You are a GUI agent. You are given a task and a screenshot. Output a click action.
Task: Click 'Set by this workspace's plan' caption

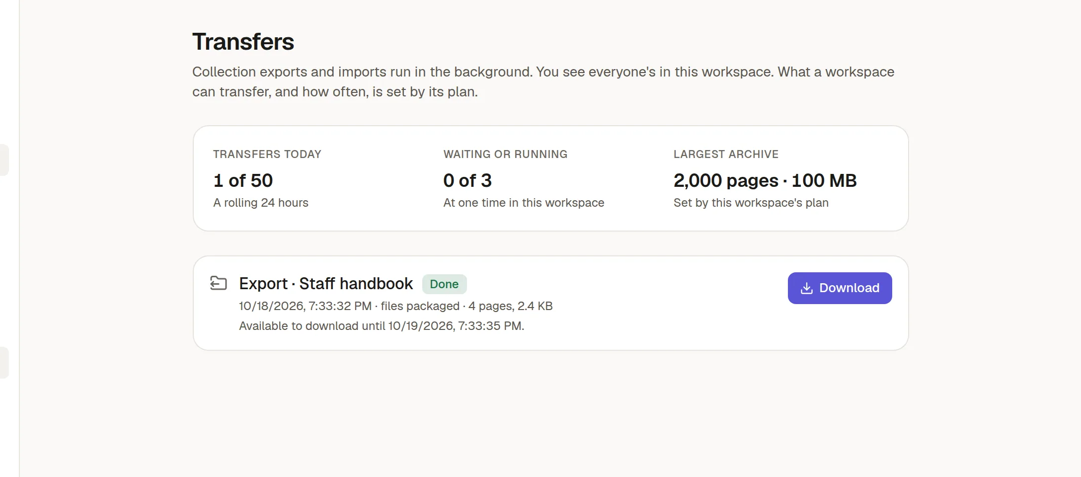[751, 203]
